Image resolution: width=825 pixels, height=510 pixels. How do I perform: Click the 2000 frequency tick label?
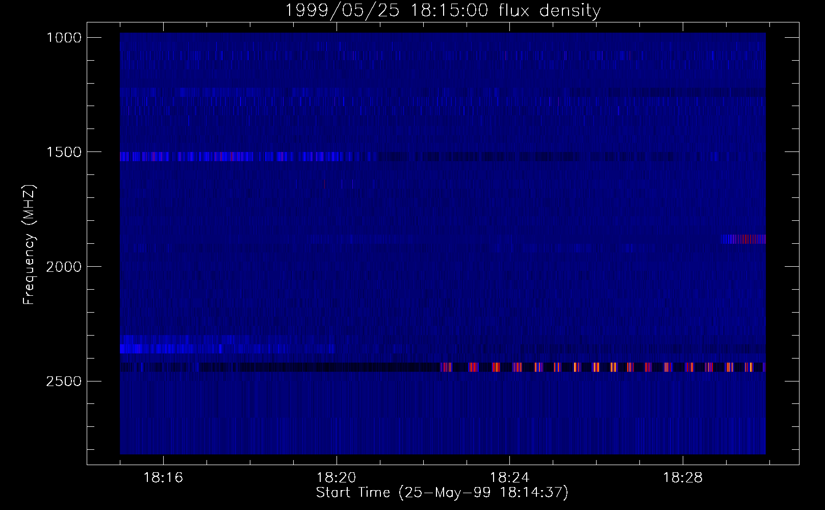point(64,267)
